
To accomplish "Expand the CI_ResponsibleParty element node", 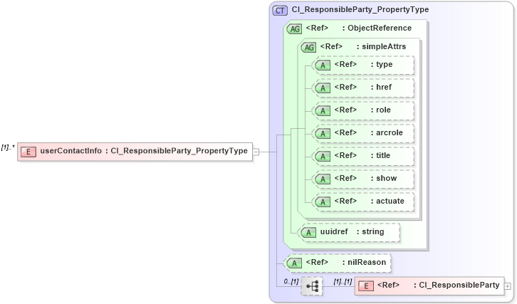I will [x=508, y=286].
